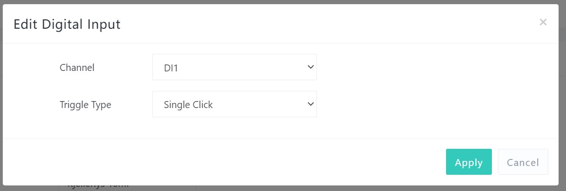Click blank space below the Triggle Type label
This screenshot has height=191, width=566.
coord(85,125)
